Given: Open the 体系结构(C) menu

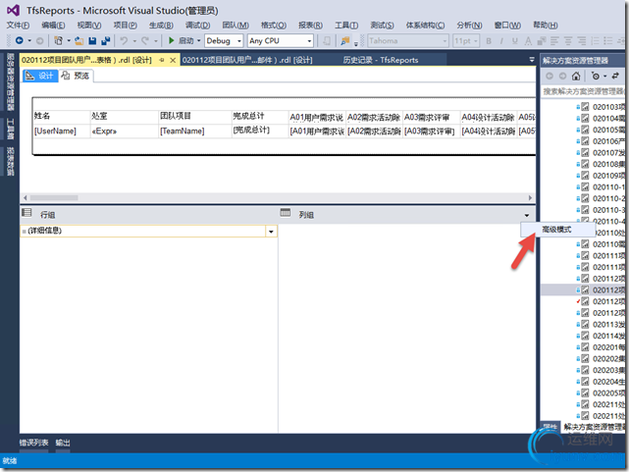Looking at the screenshot, I should pyautogui.click(x=425, y=26).
